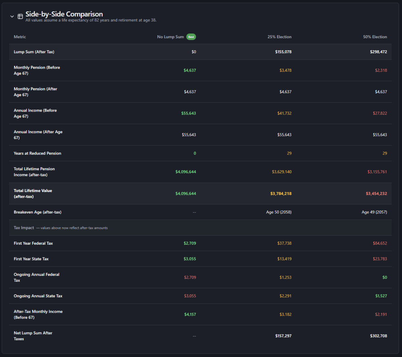Select the $41,732 annual income value
Screen dimensions: 402x357
(284, 113)
